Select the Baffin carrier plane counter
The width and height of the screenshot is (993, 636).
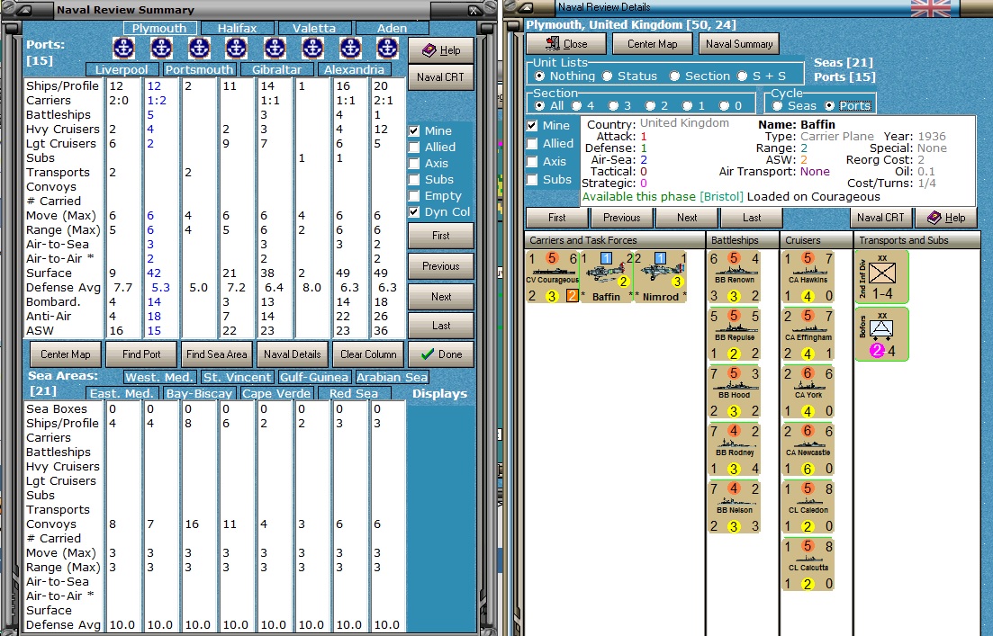606,276
